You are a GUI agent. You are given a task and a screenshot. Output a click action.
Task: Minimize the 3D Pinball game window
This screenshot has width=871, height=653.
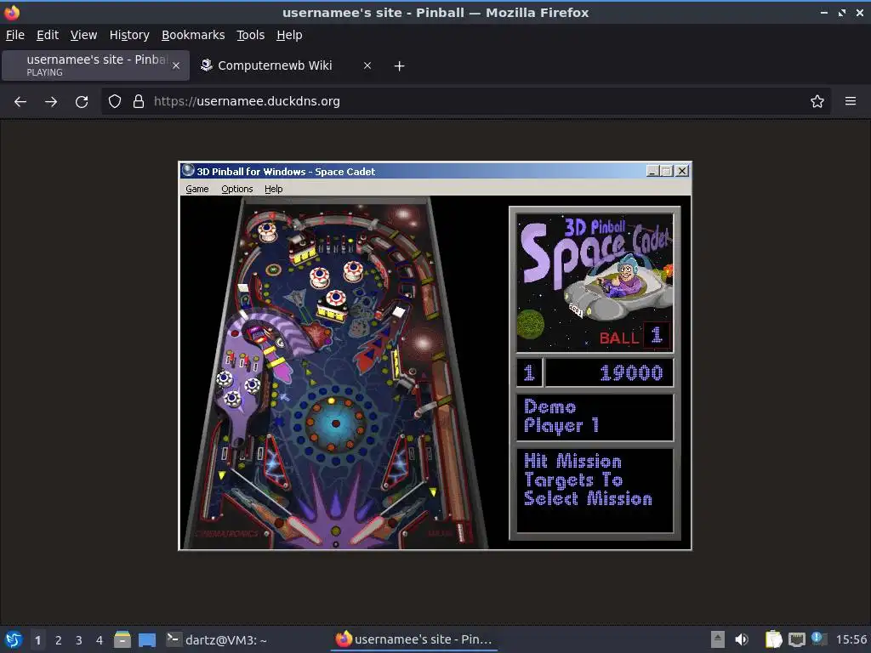coord(652,171)
